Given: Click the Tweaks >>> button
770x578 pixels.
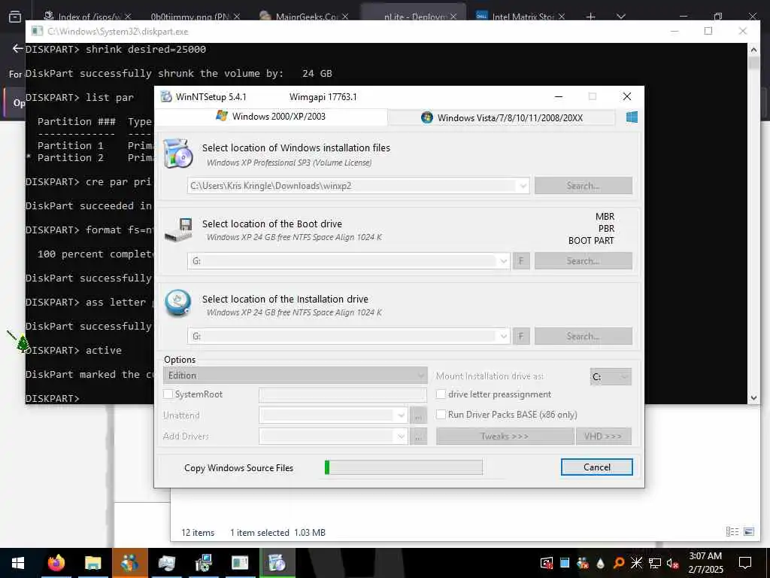Looking at the screenshot, I should tap(505, 436).
